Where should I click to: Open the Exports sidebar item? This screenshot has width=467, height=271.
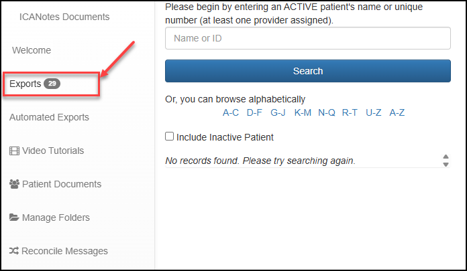tap(25, 84)
